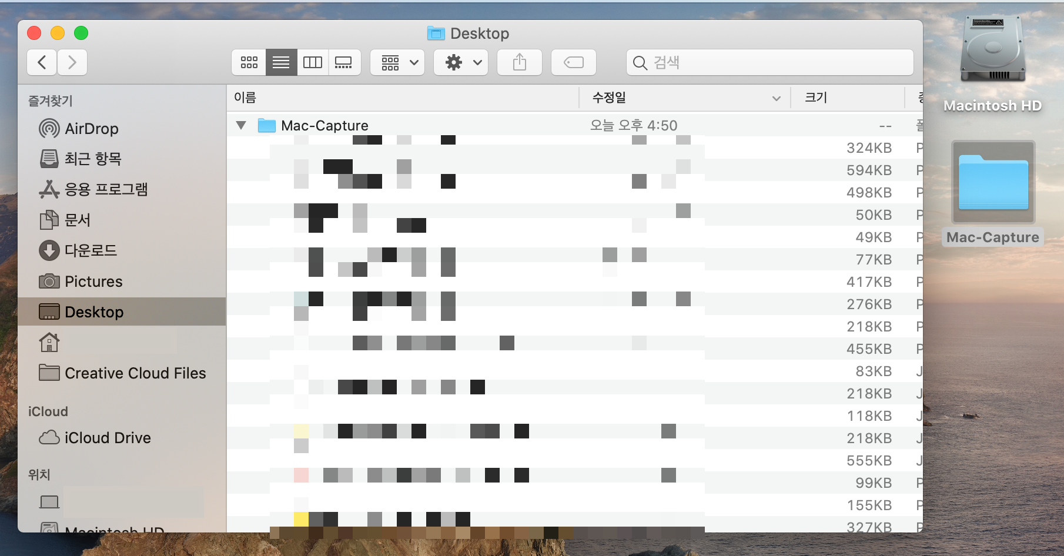Image resolution: width=1064 pixels, height=556 pixels.
Task: Focus the 검색 search field
Action: [770, 62]
